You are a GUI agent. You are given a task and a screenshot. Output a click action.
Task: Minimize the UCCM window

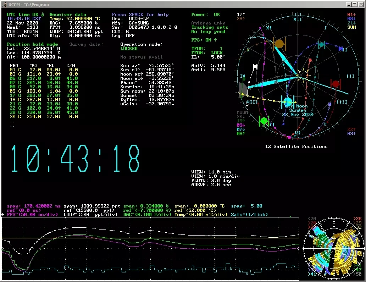[x=349, y=5]
